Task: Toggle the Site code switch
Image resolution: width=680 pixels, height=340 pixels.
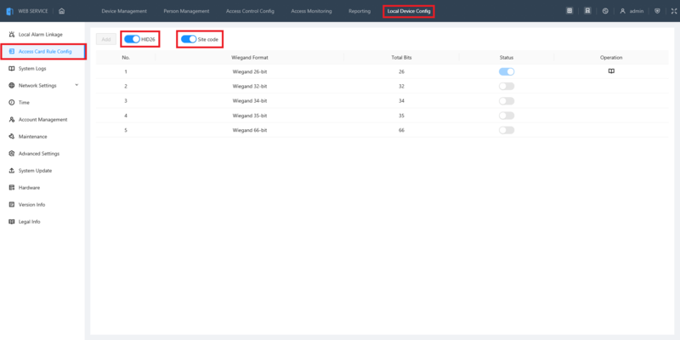Action: tap(189, 39)
